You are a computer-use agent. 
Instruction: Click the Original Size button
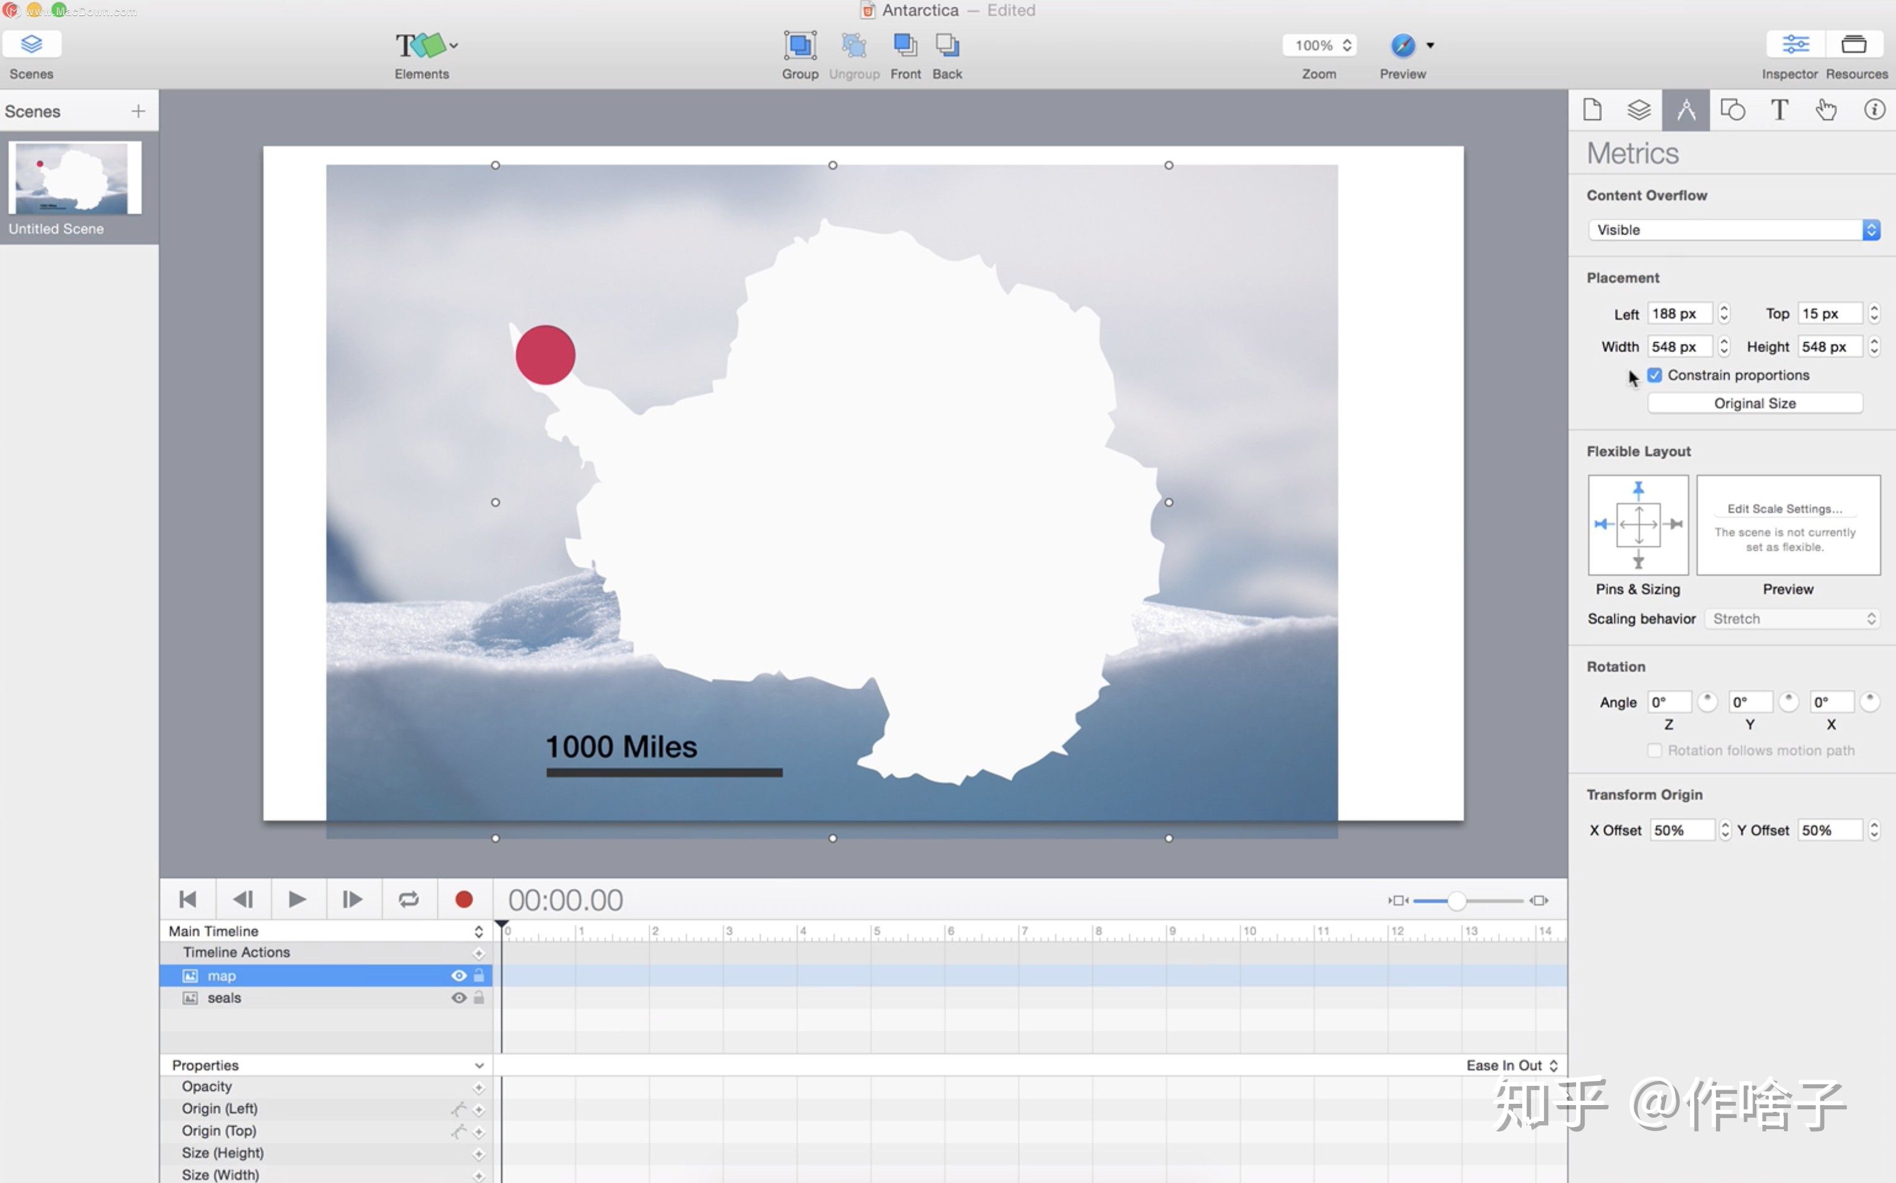[x=1754, y=404]
